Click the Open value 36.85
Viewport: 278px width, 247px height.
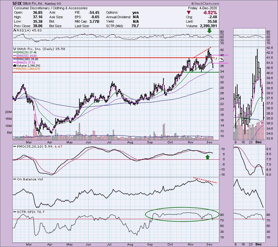click(38, 13)
